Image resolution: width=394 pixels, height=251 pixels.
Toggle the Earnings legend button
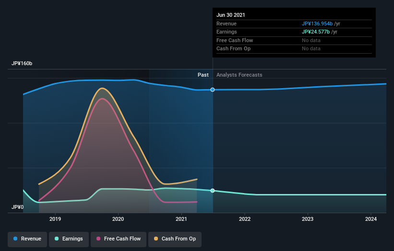[x=69, y=239]
